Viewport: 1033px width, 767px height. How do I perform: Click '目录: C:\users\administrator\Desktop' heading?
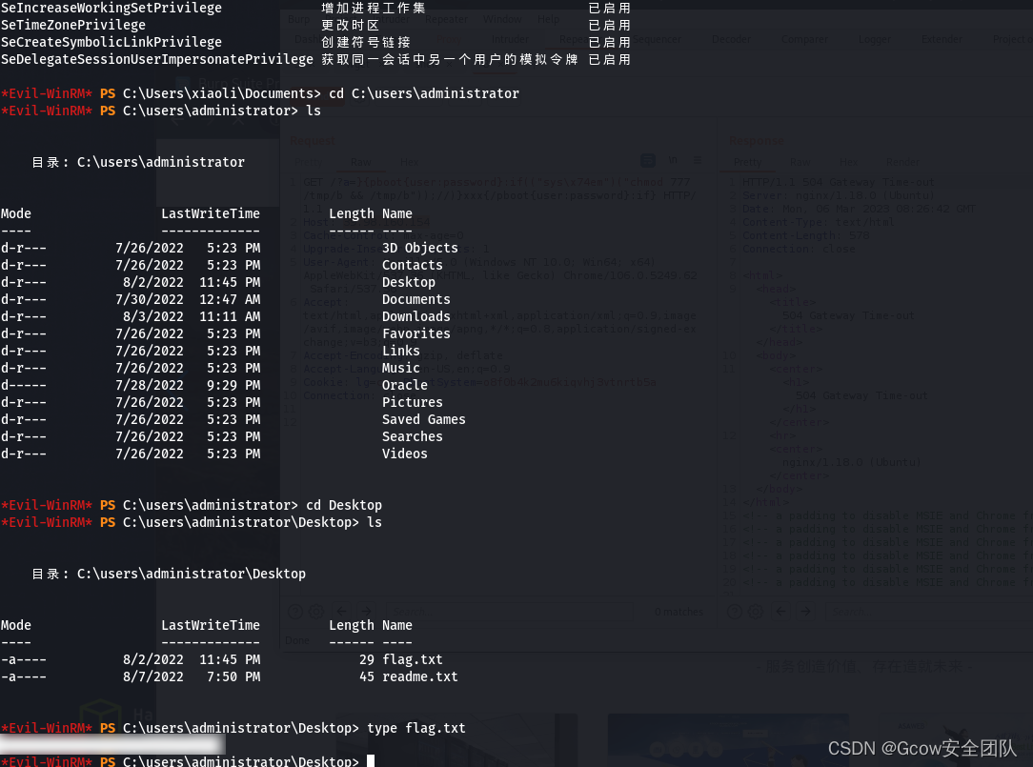coord(169,574)
